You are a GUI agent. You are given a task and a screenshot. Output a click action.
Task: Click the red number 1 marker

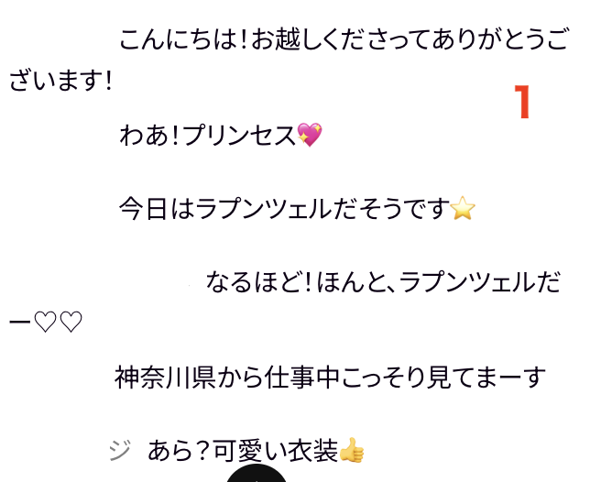pyautogui.click(x=522, y=102)
